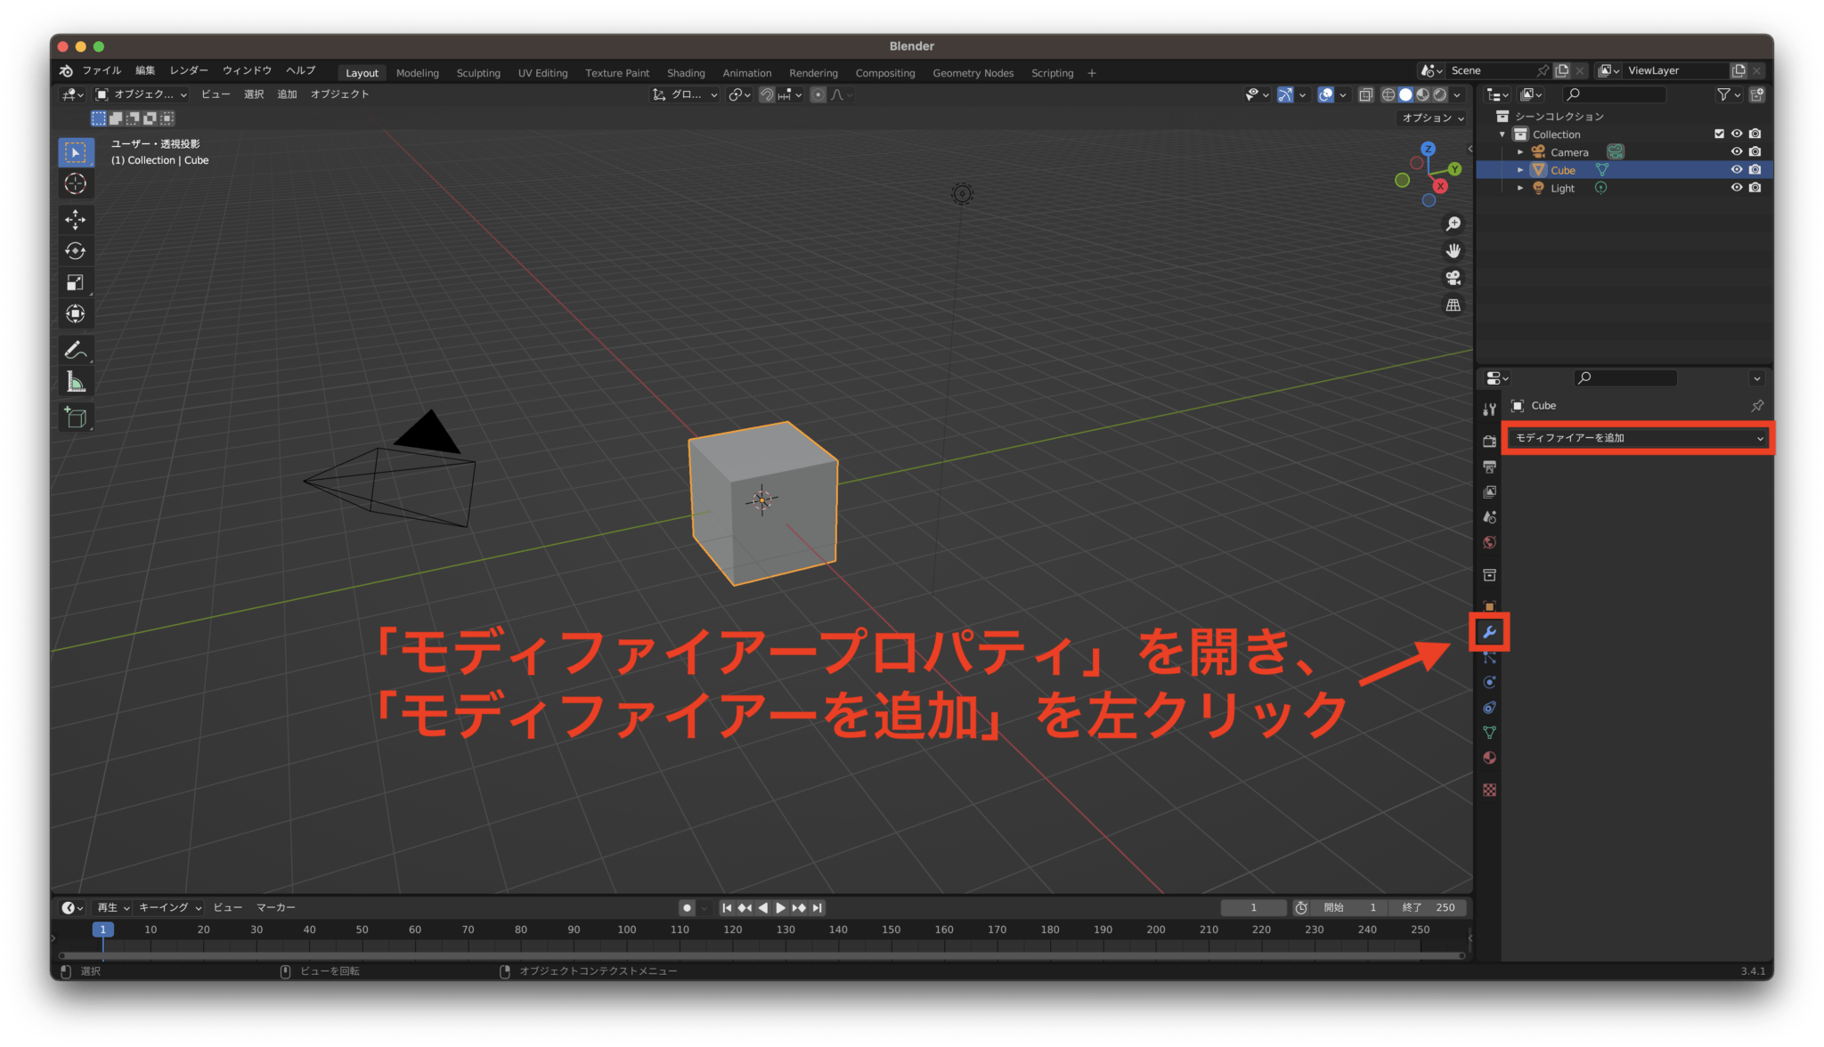The width and height of the screenshot is (1824, 1047).
Task: Open the Annotate tool
Action: (76, 348)
